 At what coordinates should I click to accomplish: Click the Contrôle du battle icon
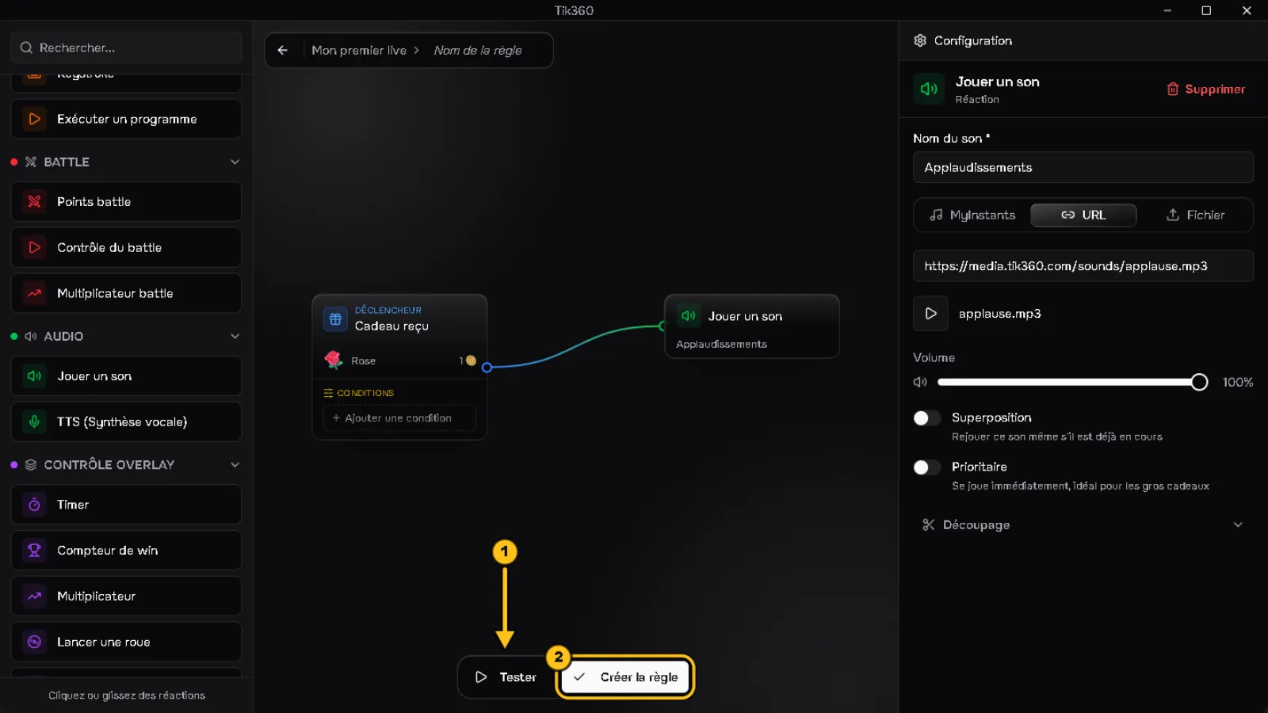click(34, 247)
